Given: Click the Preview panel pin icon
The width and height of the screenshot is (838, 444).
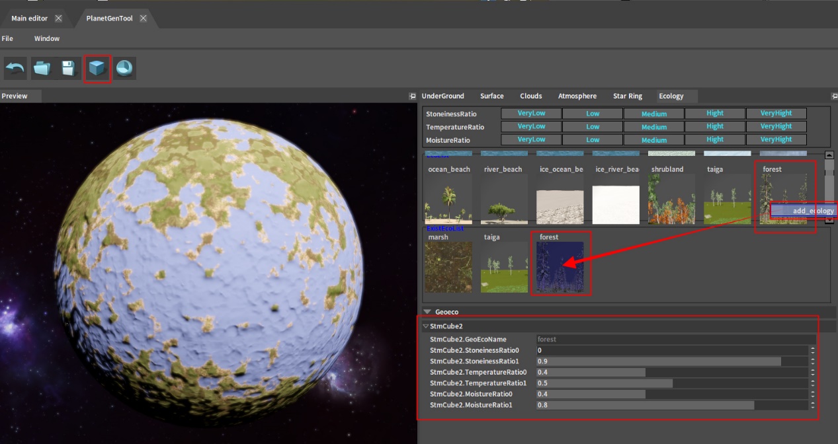Looking at the screenshot, I should [413, 96].
